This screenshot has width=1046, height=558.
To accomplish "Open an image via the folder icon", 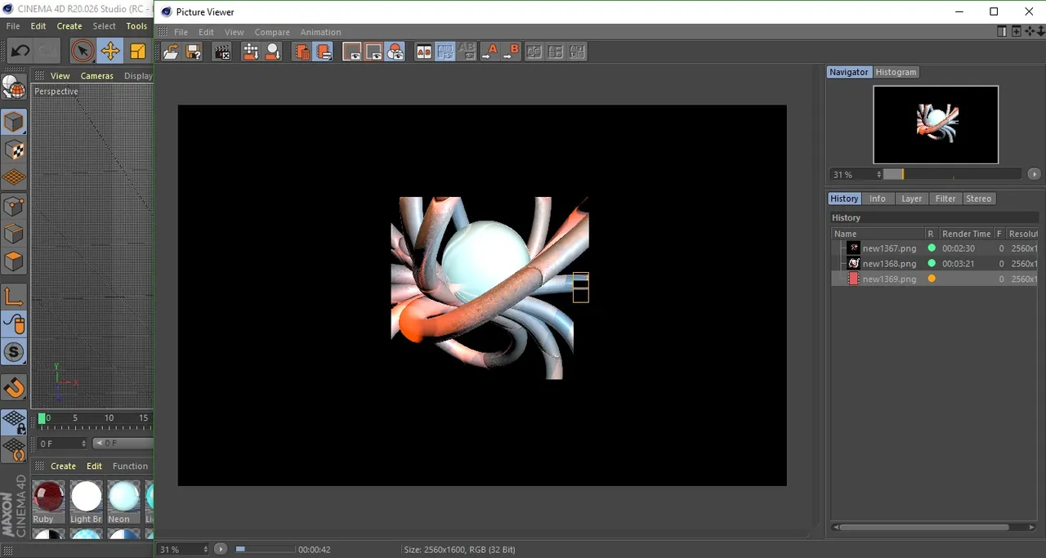I will pos(171,51).
